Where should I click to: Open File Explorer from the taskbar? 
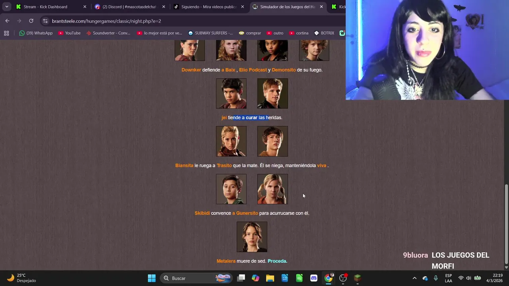click(x=270, y=278)
